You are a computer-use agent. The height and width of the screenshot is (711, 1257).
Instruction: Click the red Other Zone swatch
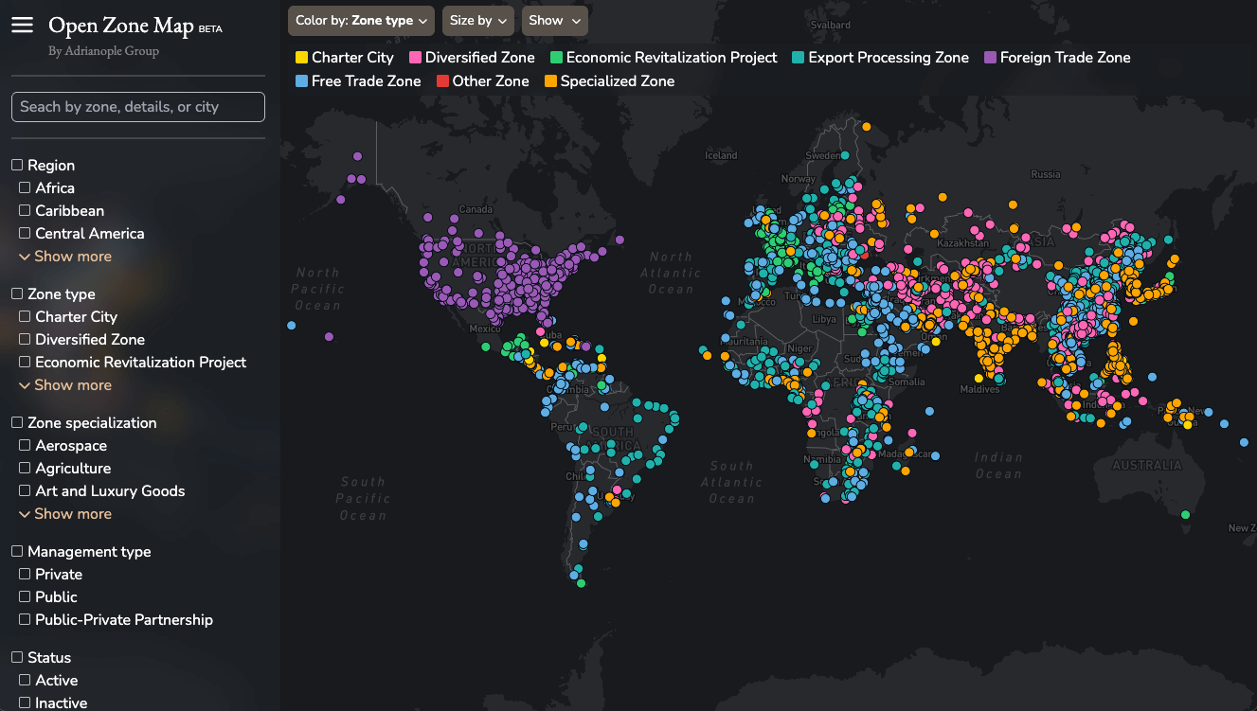(x=442, y=81)
